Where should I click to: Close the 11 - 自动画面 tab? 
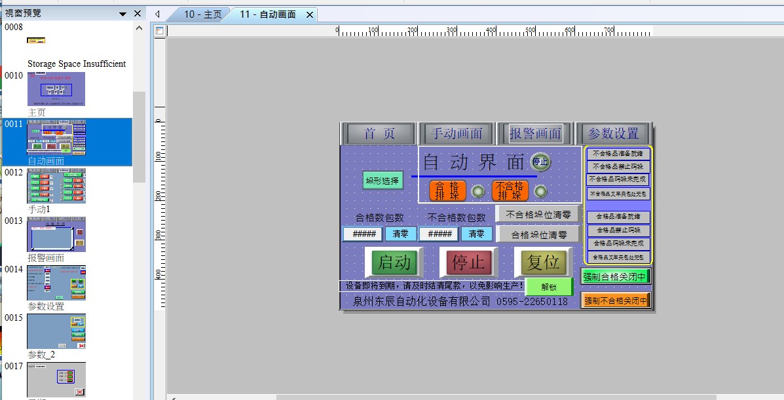(310, 14)
